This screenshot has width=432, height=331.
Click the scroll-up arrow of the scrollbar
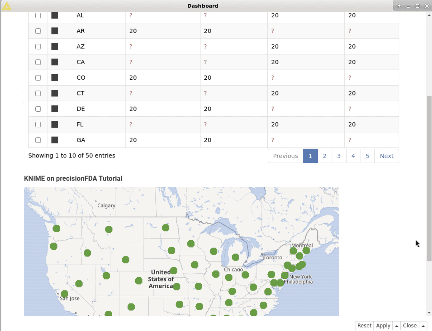(429, 15)
